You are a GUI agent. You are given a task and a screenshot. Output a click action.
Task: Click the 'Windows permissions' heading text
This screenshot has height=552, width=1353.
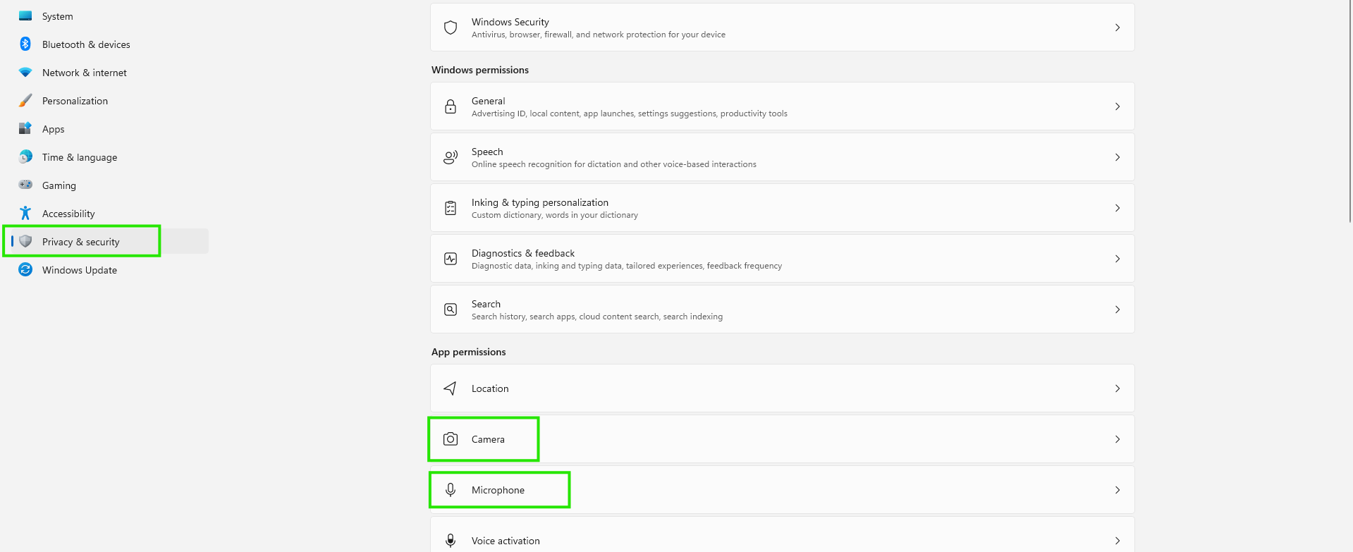tap(480, 70)
